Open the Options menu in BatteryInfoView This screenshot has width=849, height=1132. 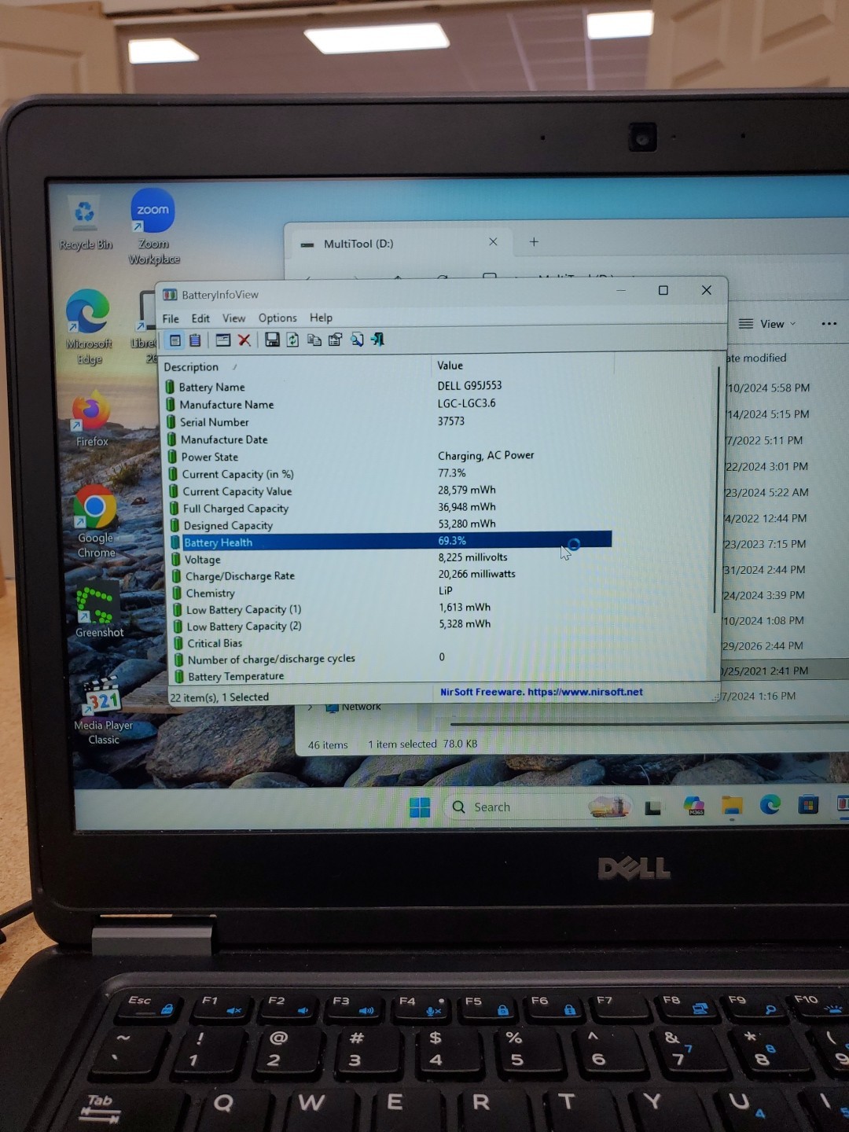[x=277, y=318]
